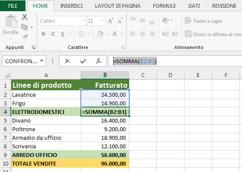Select the Format Painter brush icon

pyautogui.click(x=25, y=37)
